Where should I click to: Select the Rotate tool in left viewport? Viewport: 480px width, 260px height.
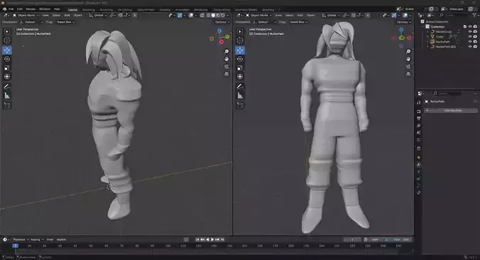[x=7, y=59]
